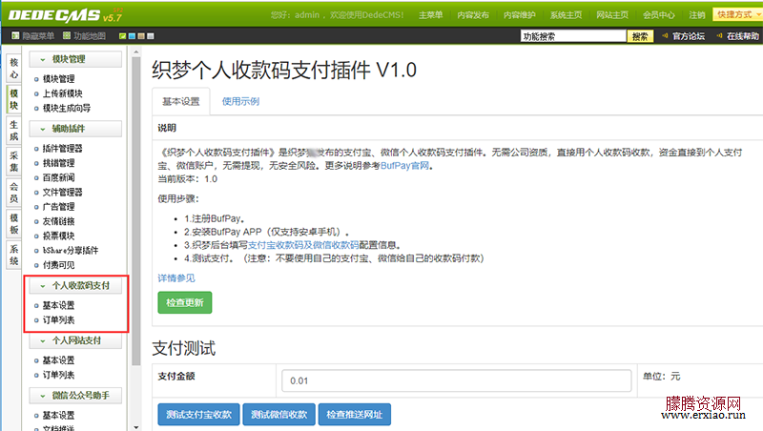Open 百度新闻 sidebar item
Screen dimensions: 763x431
[58, 177]
